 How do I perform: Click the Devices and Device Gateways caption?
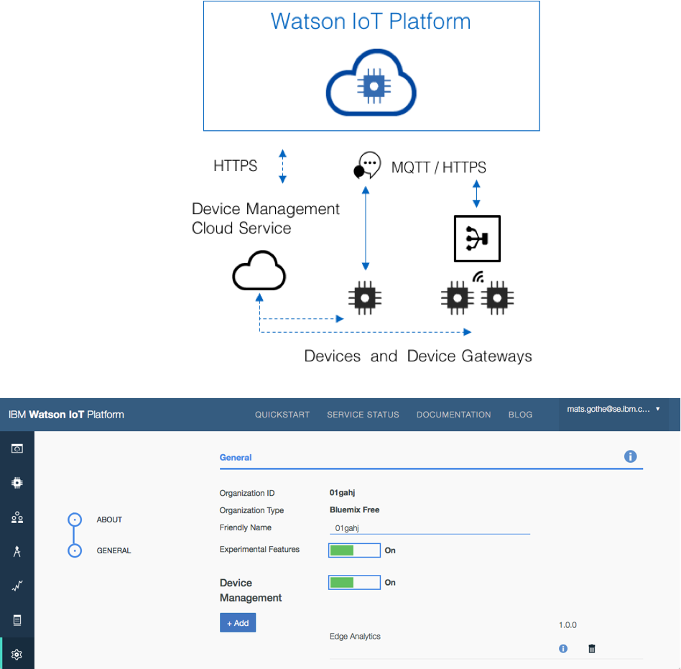(x=418, y=356)
